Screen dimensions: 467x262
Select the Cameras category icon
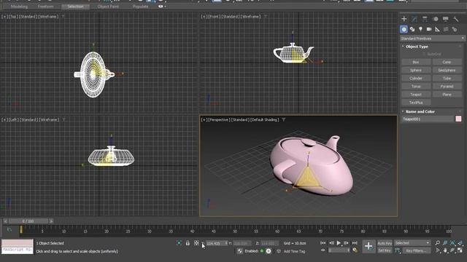click(x=429, y=29)
